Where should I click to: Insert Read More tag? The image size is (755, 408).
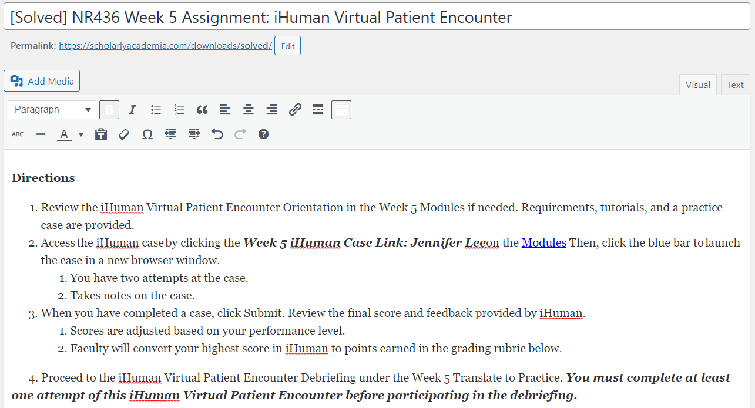click(x=318, y=110)
